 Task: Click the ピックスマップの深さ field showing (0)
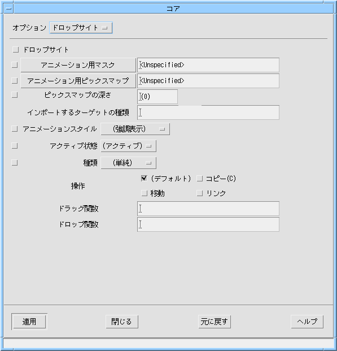tap(157, 97)
